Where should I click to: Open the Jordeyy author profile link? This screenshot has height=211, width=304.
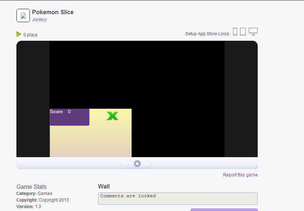click(40, 20)
